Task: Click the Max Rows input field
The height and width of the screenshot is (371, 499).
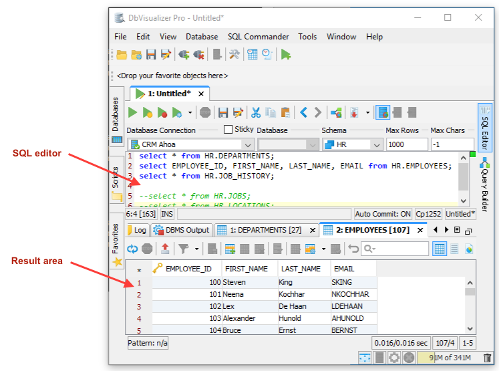Action: 406,144
